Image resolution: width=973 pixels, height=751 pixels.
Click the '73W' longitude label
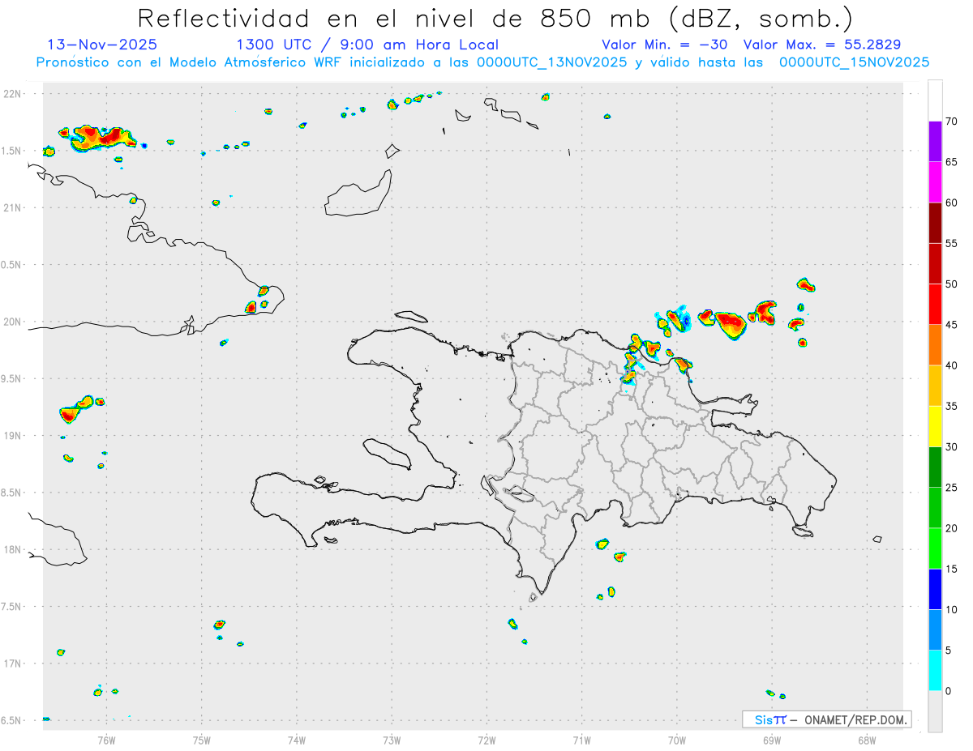[x=392, y=740]
